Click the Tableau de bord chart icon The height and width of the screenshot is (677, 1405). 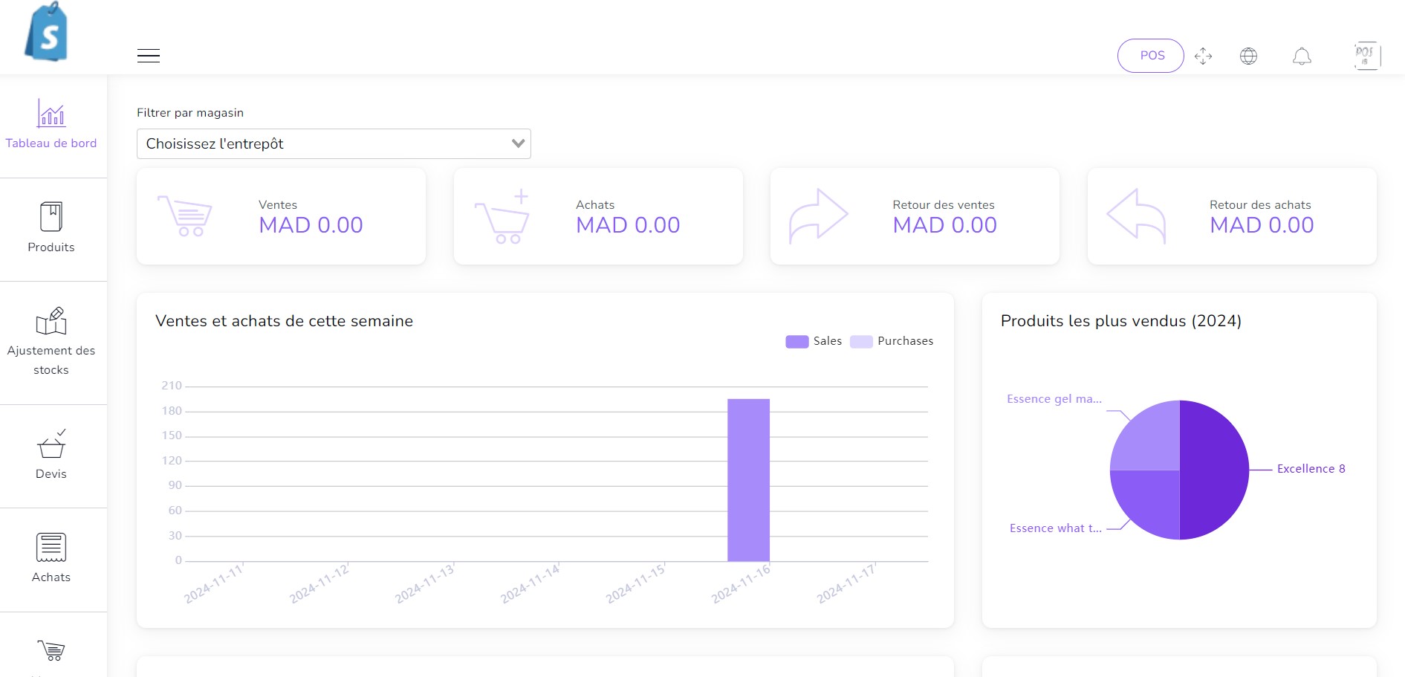(x=51, y=113)
